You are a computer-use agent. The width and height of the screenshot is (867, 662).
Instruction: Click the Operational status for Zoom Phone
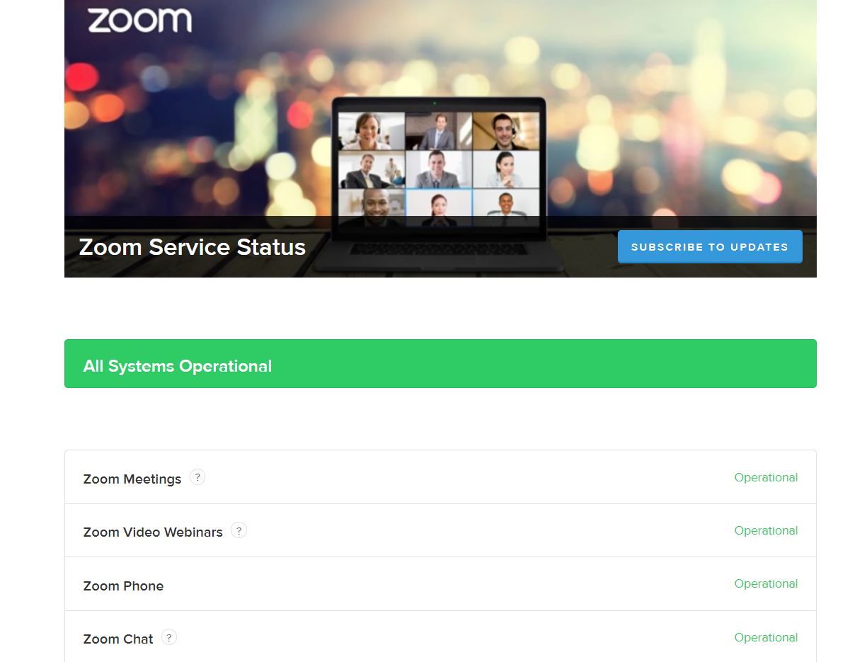tap(766, 583)
